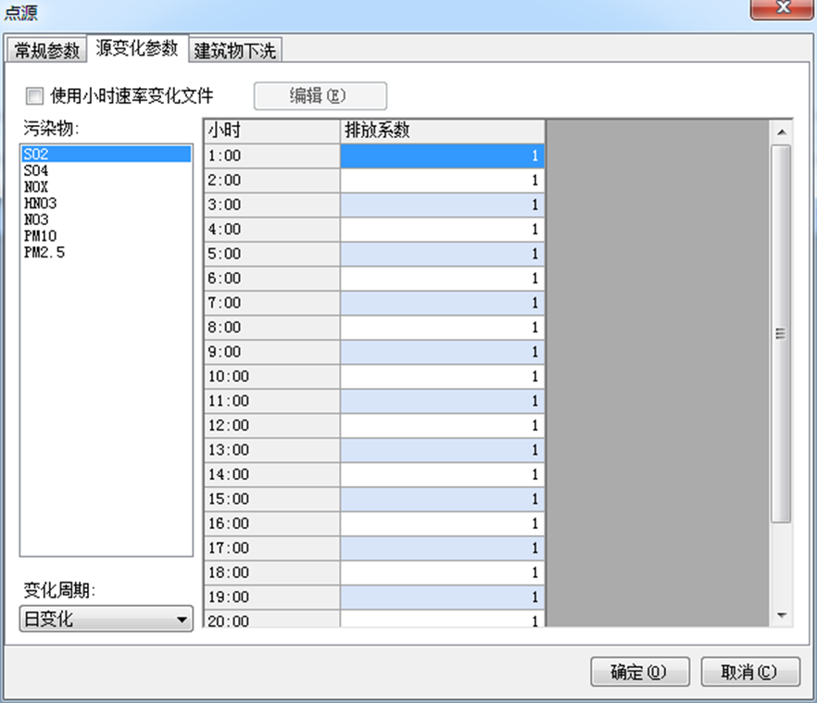Select the emission factor cell for 12:00

[442, 426]
